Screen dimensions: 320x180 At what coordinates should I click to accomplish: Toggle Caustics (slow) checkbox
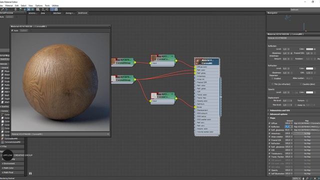pos(300,84)
